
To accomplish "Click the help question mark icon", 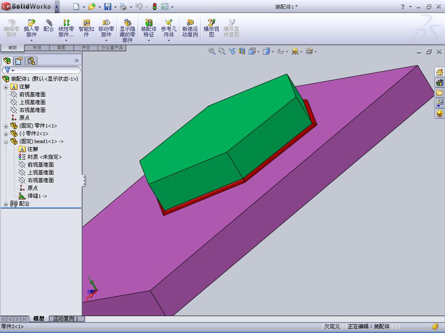I will (x=402, y=7).
